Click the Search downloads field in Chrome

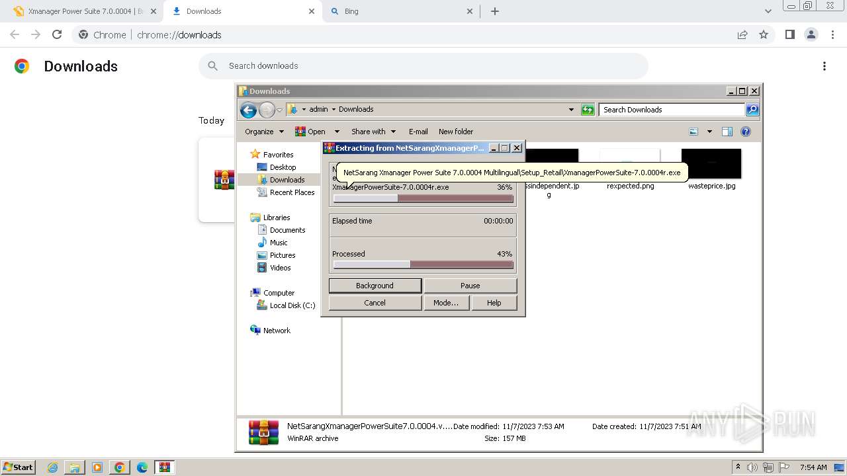pyautogui.click(x=423, y=65)
